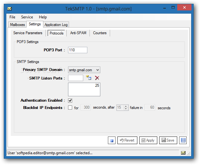Minimize the TekSMTP window
The height and width of the screenshot is (165, 200).
[165, 8]
